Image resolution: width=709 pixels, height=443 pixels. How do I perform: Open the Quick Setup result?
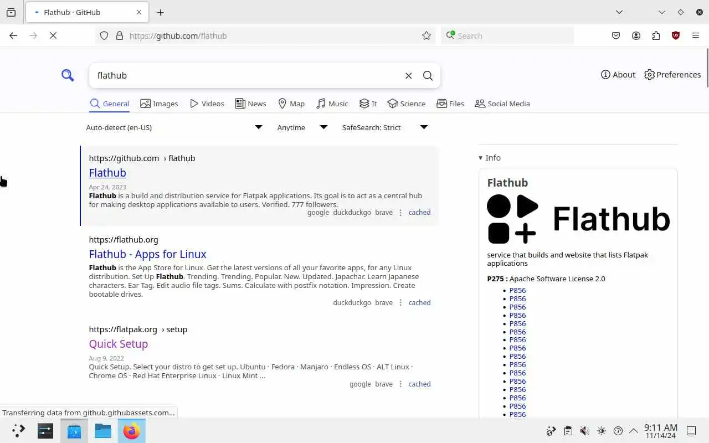click(x=118, y=344)
